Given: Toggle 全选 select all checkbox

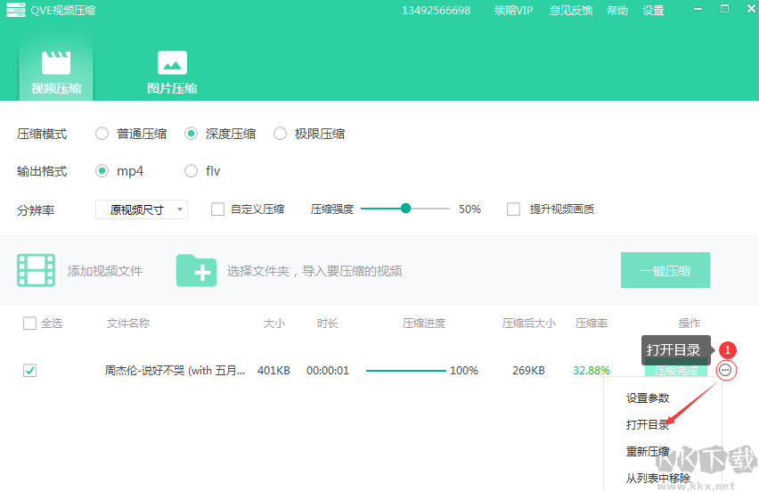Looking at the screenshot, I should coord(29,324).
